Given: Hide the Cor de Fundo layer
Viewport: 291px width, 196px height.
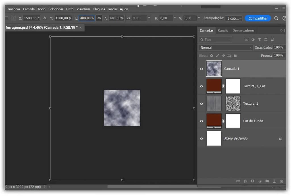Looking at the screenshot, I should [x=201, y=121].
